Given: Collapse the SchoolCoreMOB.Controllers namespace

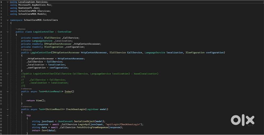Looking at the screenshot, I should coord(7,20).
